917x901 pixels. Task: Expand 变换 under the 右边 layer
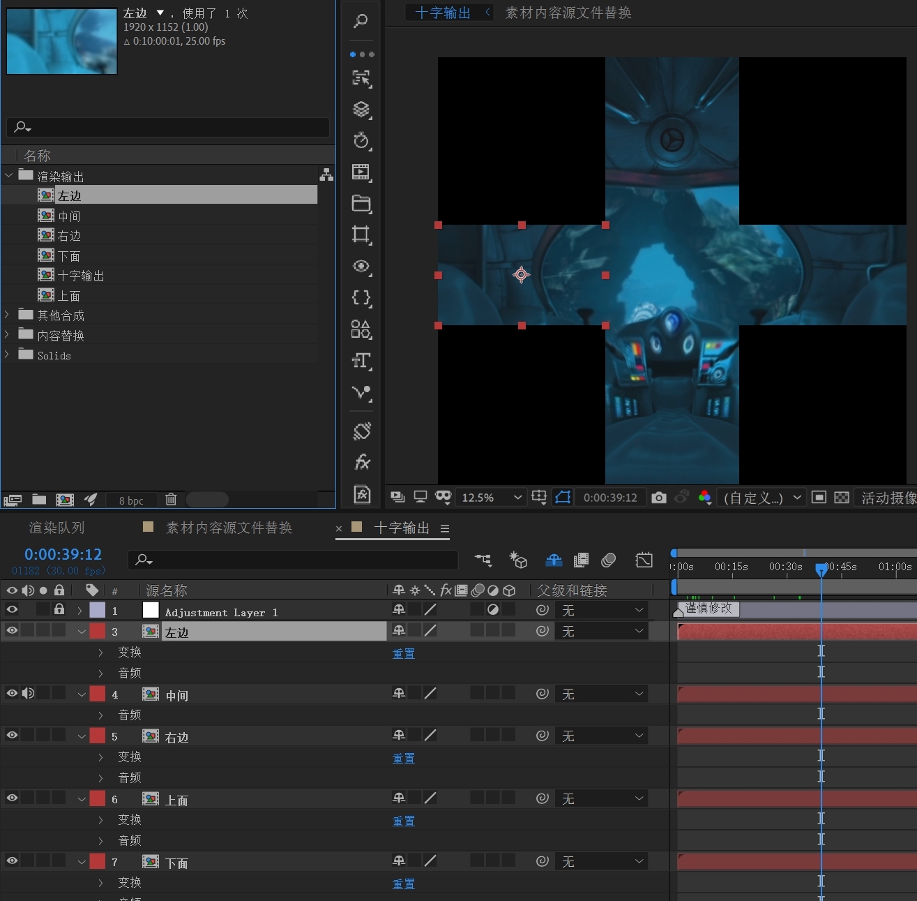(x=100, y=757)
